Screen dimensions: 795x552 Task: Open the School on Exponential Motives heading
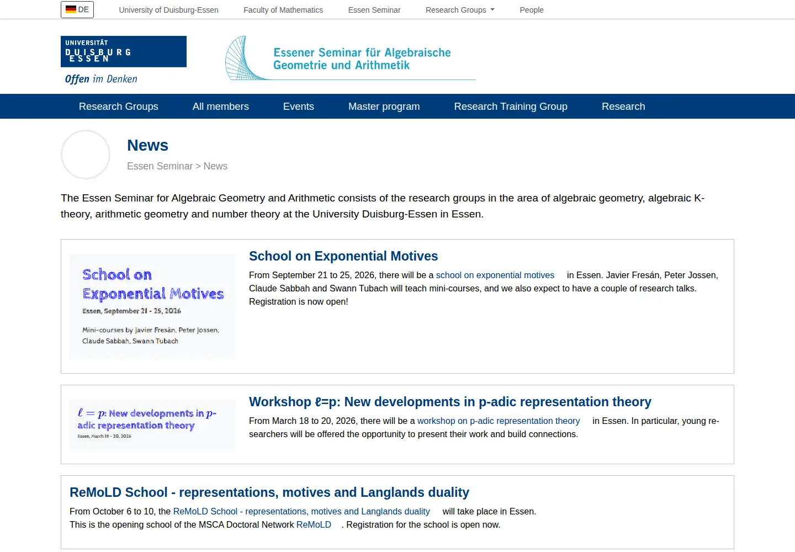tap(343, 256)
